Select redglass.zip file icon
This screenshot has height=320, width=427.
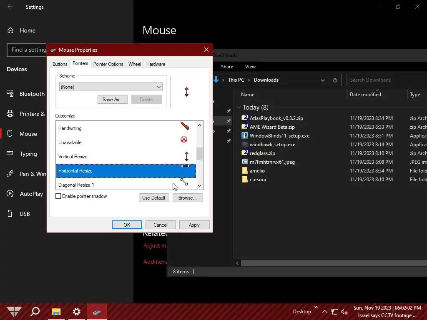(245, 153)
